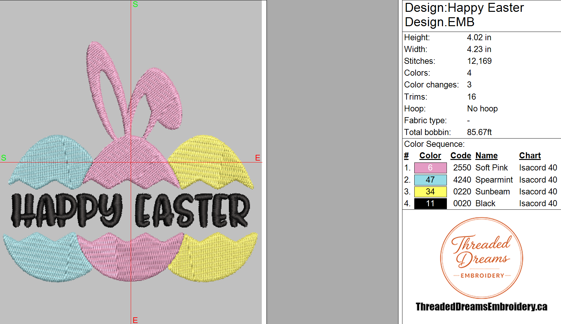Click the Code column header
Viewport: 561px width, 324px height.
point(461,156)
